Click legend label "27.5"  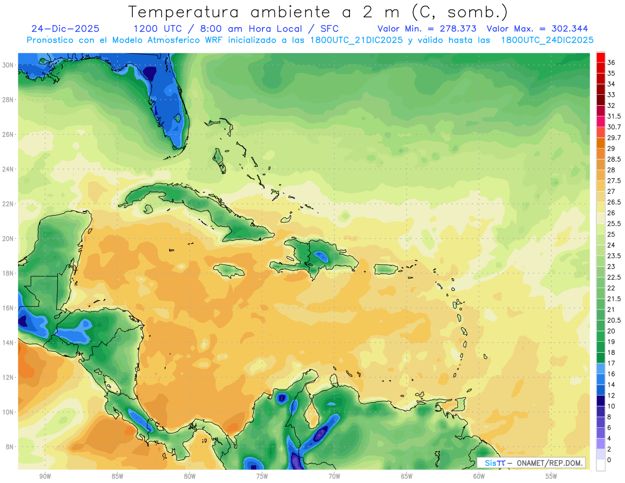(614, 181)
